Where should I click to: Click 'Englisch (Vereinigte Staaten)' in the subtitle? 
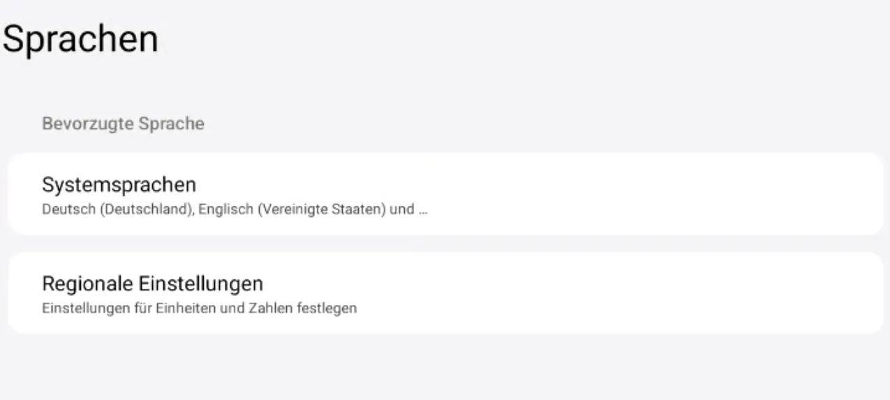click(x=292, y=209)
